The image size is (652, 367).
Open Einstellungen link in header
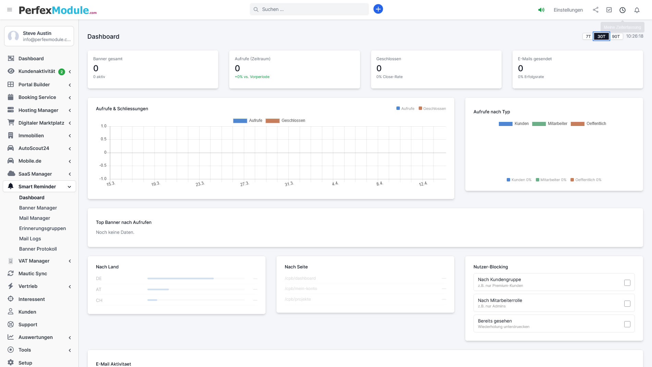tap(568, 10)
